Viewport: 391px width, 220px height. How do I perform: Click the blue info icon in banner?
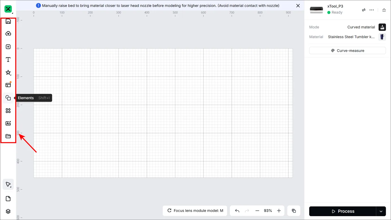pos(39,6)
